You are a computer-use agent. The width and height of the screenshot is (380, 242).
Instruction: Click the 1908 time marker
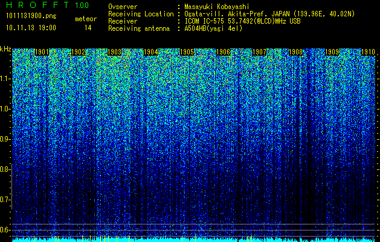pyautogui.click(x=295, y=52)
